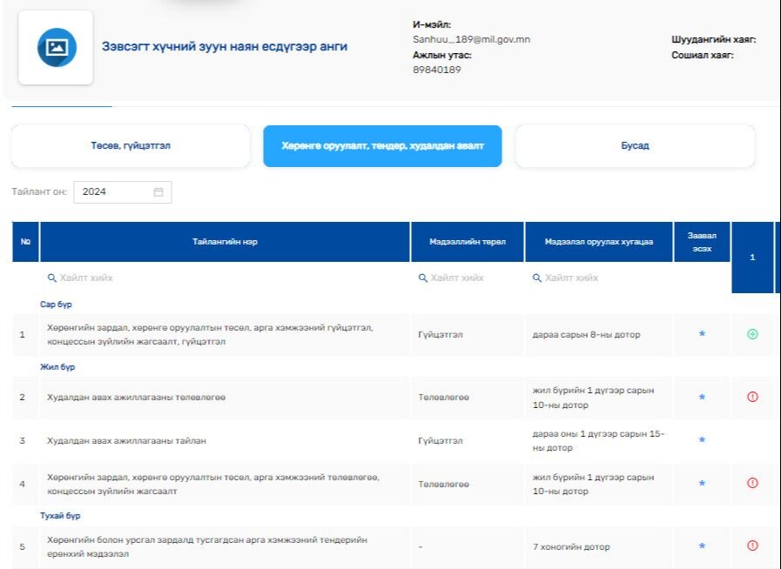This screenshot has height=569, width=781.
Task: Open the Бусад tab
Action: click(x=635, y=146)
